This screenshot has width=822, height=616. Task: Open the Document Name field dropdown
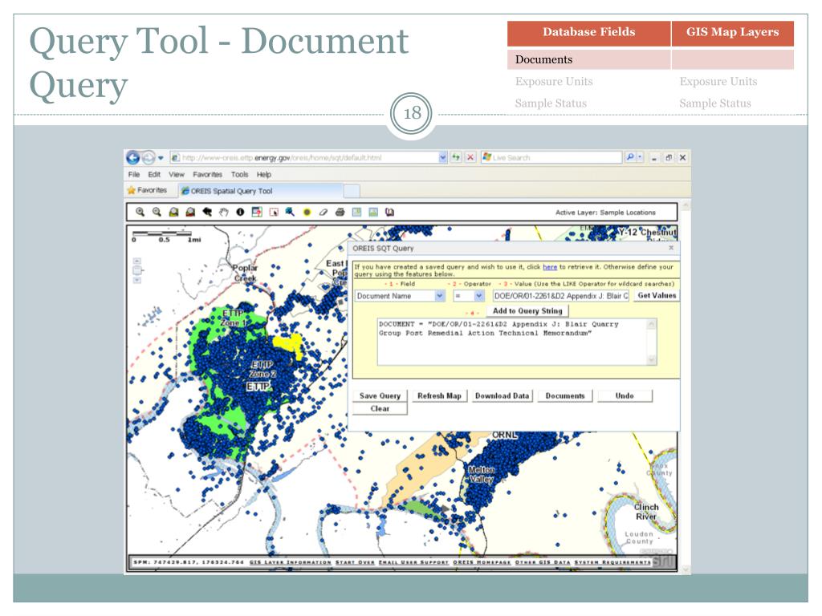pyautogui.click(x=440, y=296)
